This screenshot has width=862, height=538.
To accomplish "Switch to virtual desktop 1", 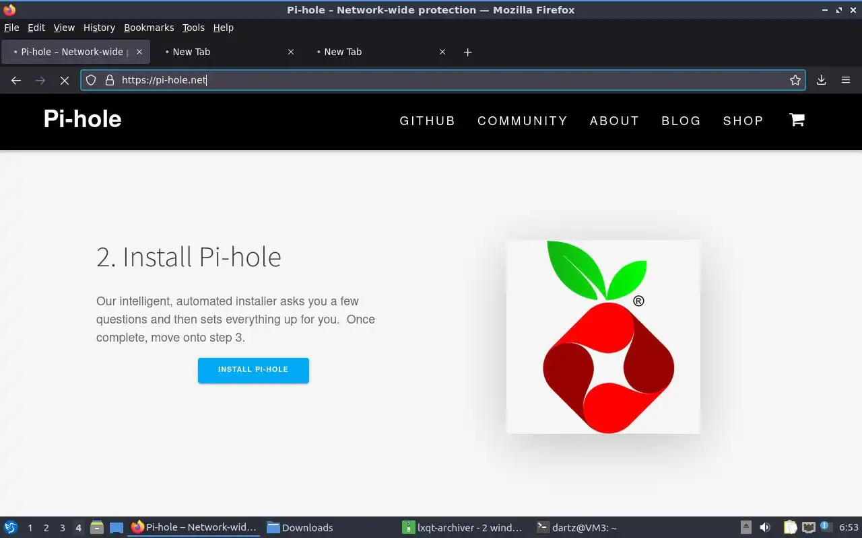I will point(30,528).
